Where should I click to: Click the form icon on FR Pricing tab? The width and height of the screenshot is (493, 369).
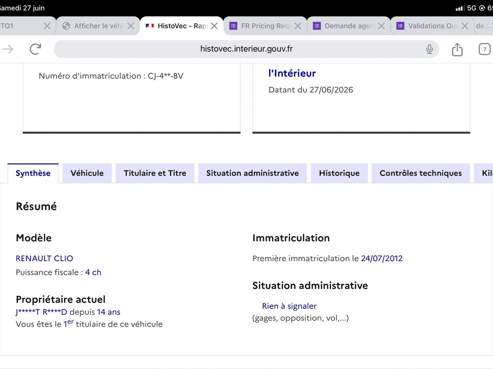point(233,26)
